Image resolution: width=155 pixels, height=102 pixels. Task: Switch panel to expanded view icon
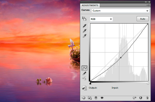coord(90,98)
